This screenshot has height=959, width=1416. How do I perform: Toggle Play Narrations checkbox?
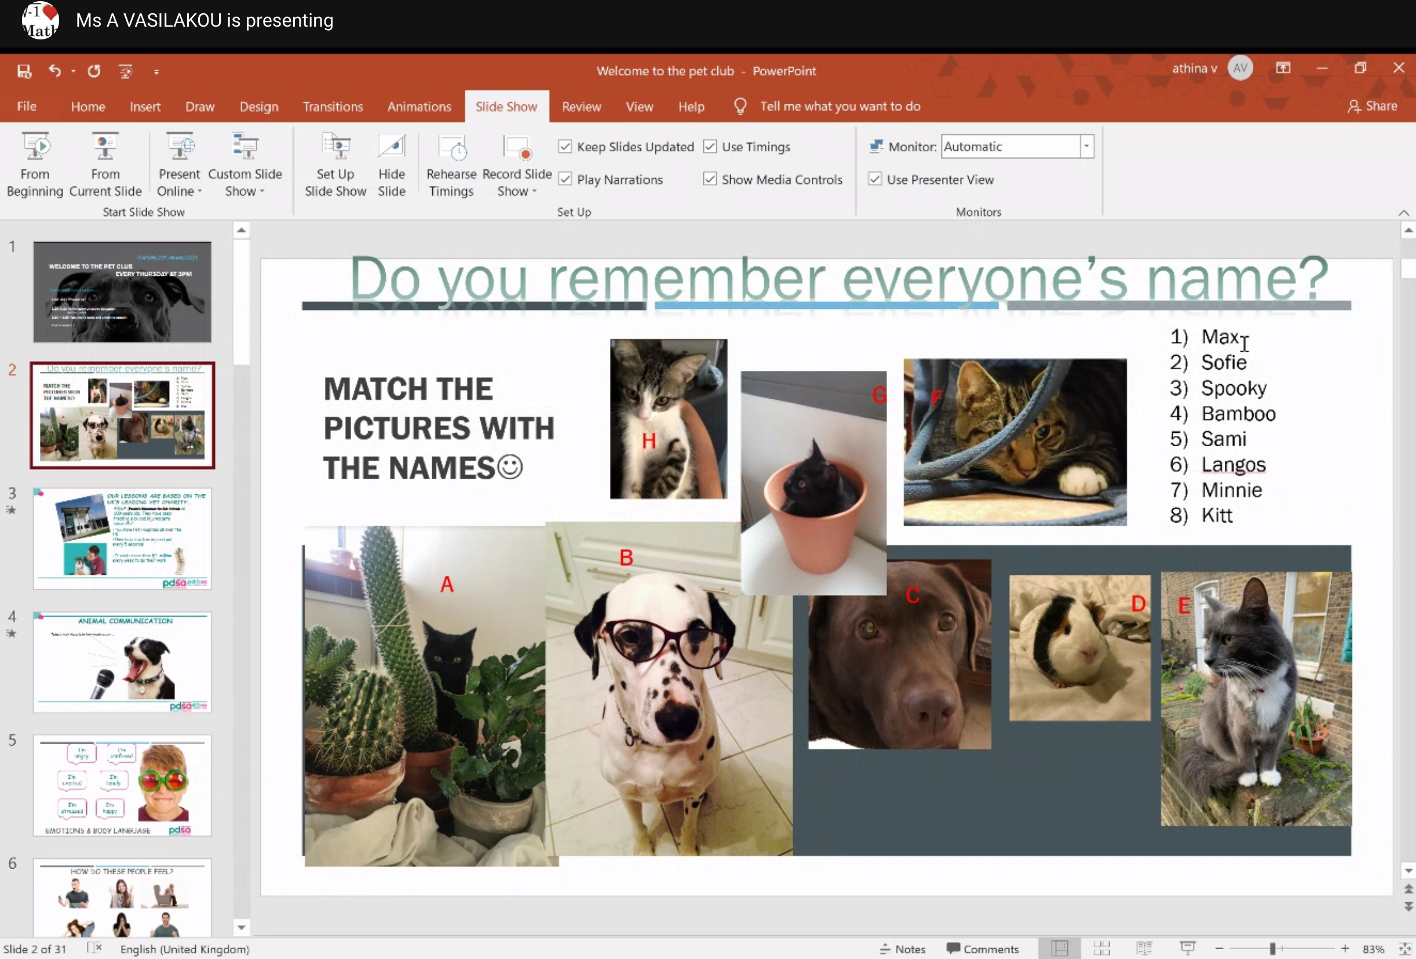coord(565,179)
